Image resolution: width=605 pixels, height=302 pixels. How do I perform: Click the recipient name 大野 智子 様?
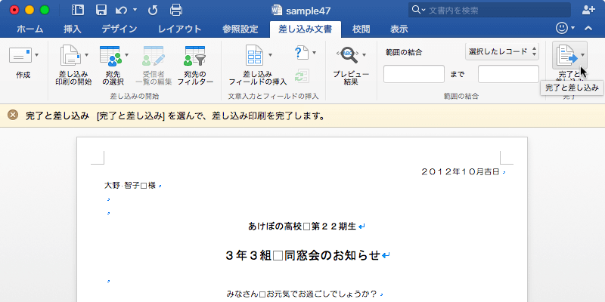pyautogui.click(x=130, y=186)
